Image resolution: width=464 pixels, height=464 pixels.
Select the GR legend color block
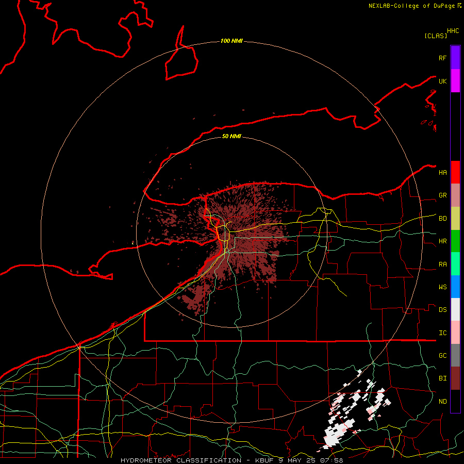click(455, 195)
